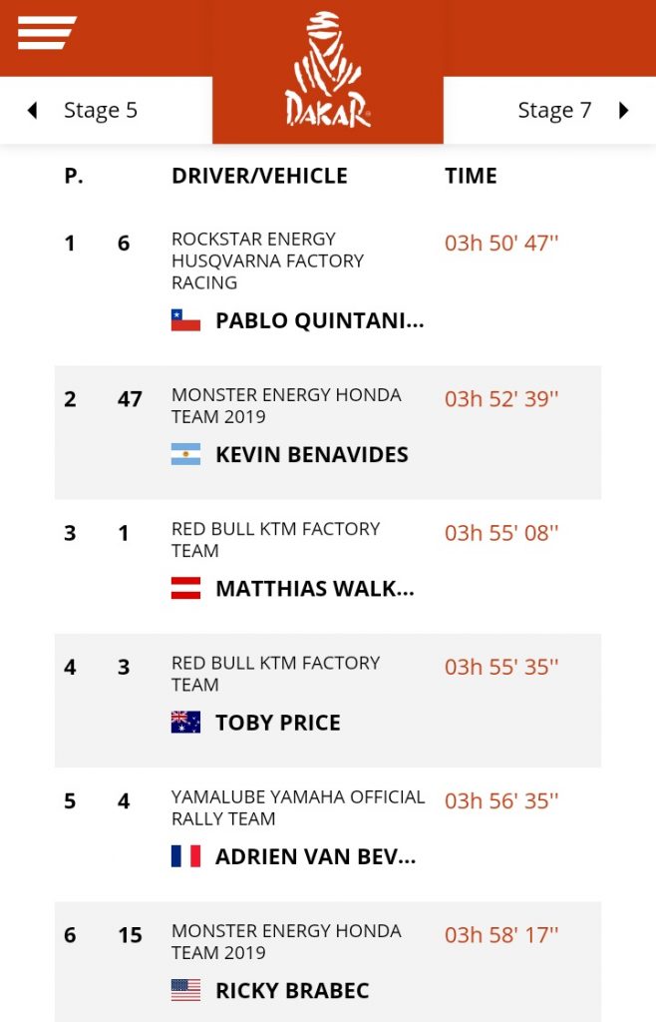Tap the Chile flag icon
This screenshot has width=656, height=1022.
(x=186, y=320)
